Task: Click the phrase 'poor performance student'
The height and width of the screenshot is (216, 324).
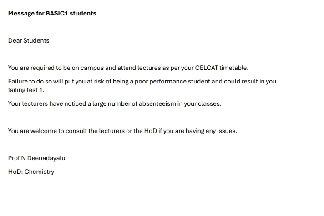Action: [x=172, y=82]
